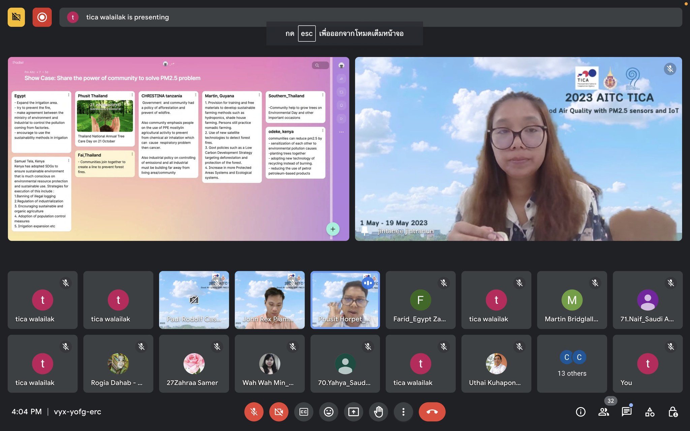Open chat with everyone
This screenshot has height=431, width=690.
(626, 411)
